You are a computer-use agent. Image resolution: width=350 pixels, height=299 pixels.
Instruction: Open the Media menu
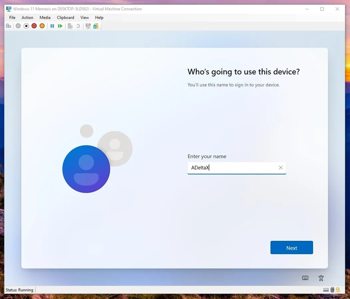point(45,17)
